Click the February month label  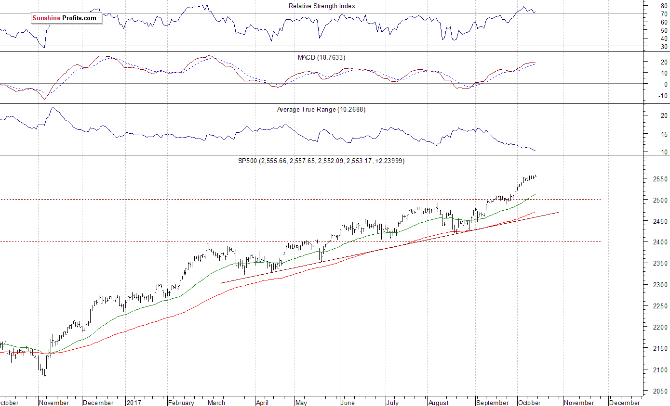tap(182, 403)
